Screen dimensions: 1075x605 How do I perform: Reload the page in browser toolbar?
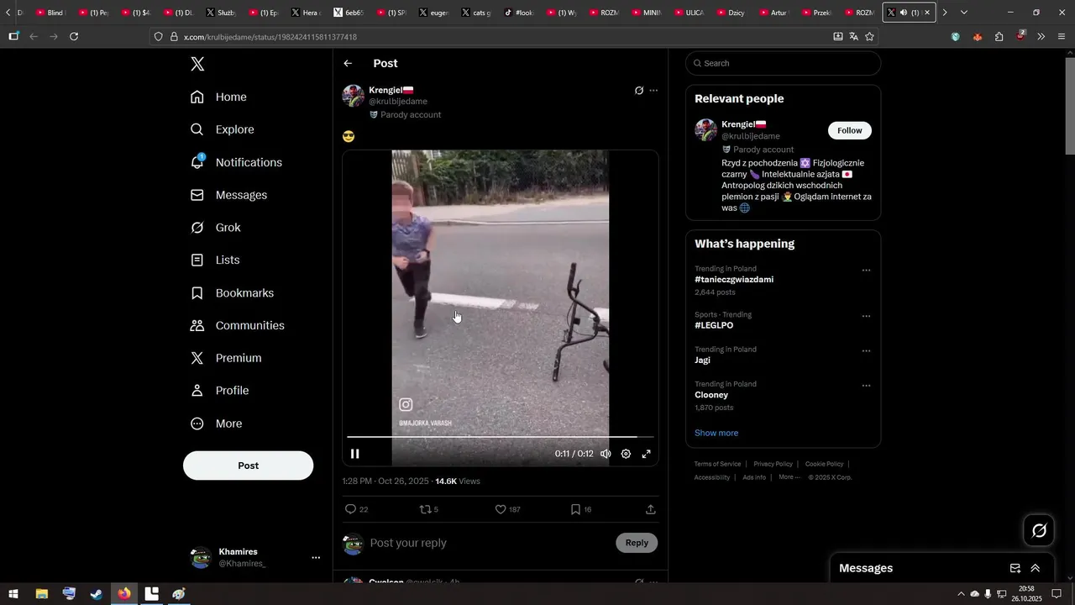tap(74, 37)
